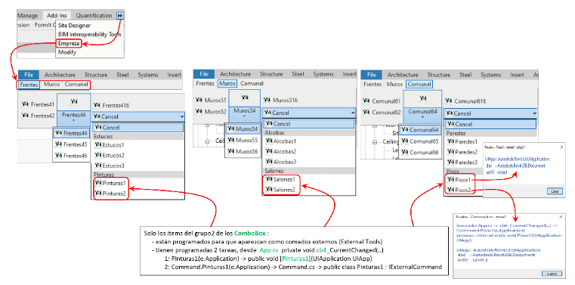575x285 pixels.
Task: Click Cerrar in the small Pisos1 dialog
Action: pyautogui.click(x=555, y=191)
